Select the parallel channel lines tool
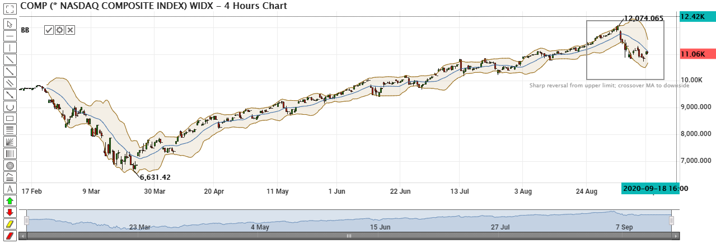 coord(10,83)
